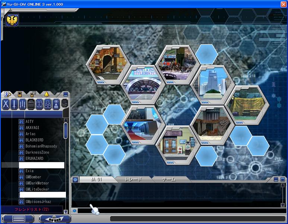
Task: Click friend icon beside Arlac
Action: point(21,134)
